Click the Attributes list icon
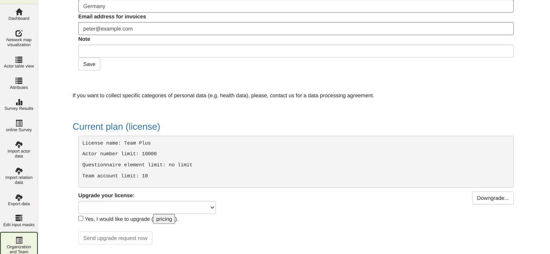Screen dimensions: 550x254 tap(19, 81)
